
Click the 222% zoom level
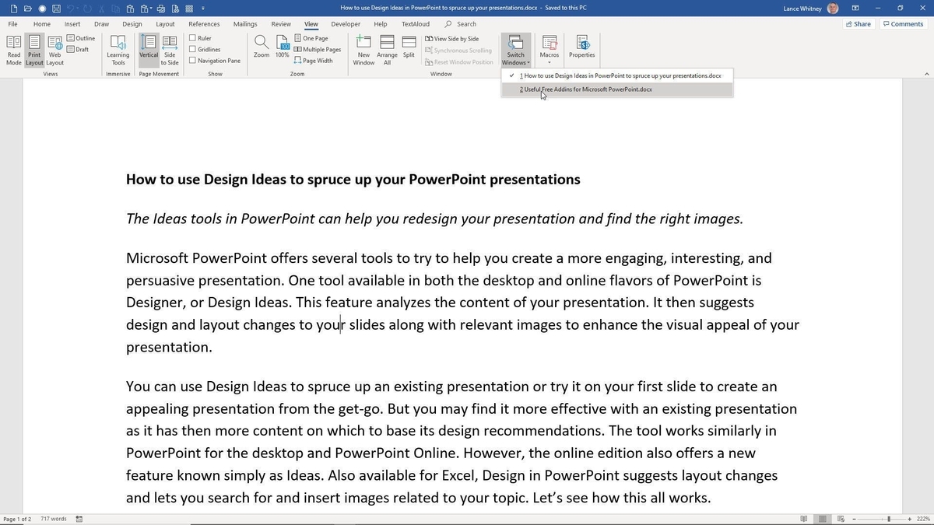pos(924,519)
